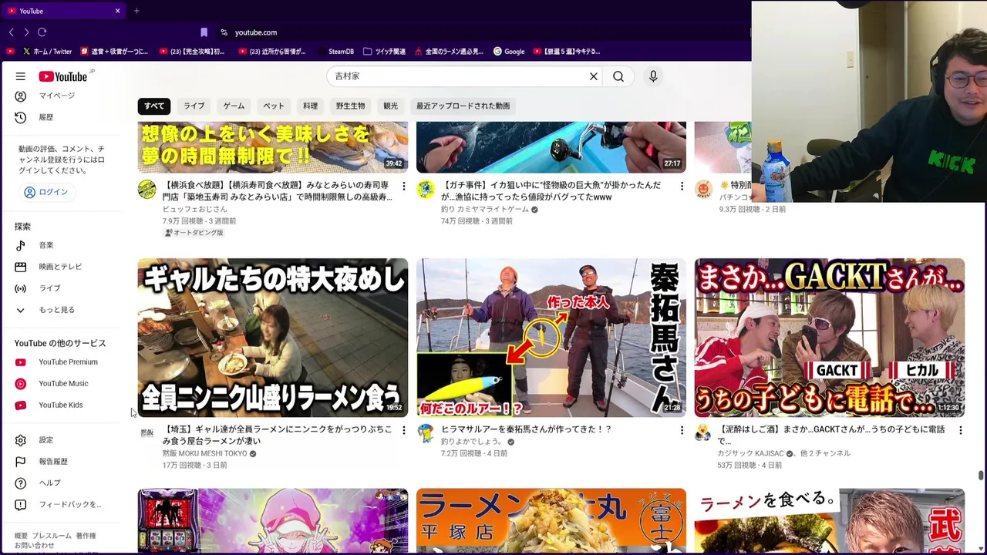Open 設定 settings in the sidebar
The image size is (987, 555).
(46, 440)
